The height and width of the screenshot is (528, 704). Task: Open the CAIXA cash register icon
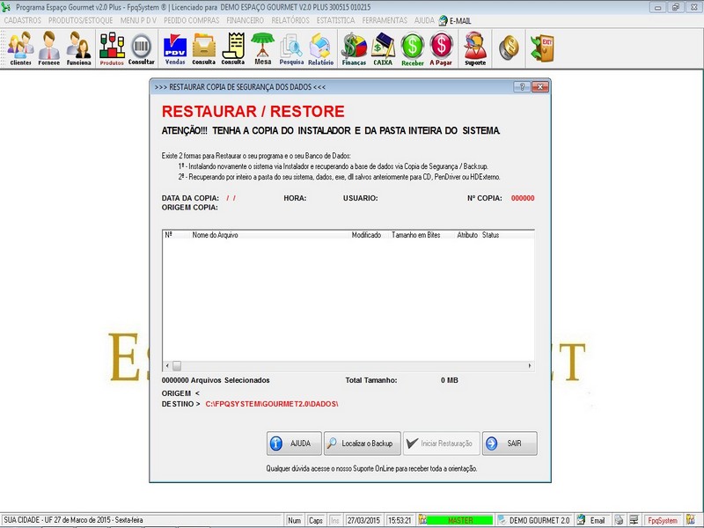coord(383,48)
